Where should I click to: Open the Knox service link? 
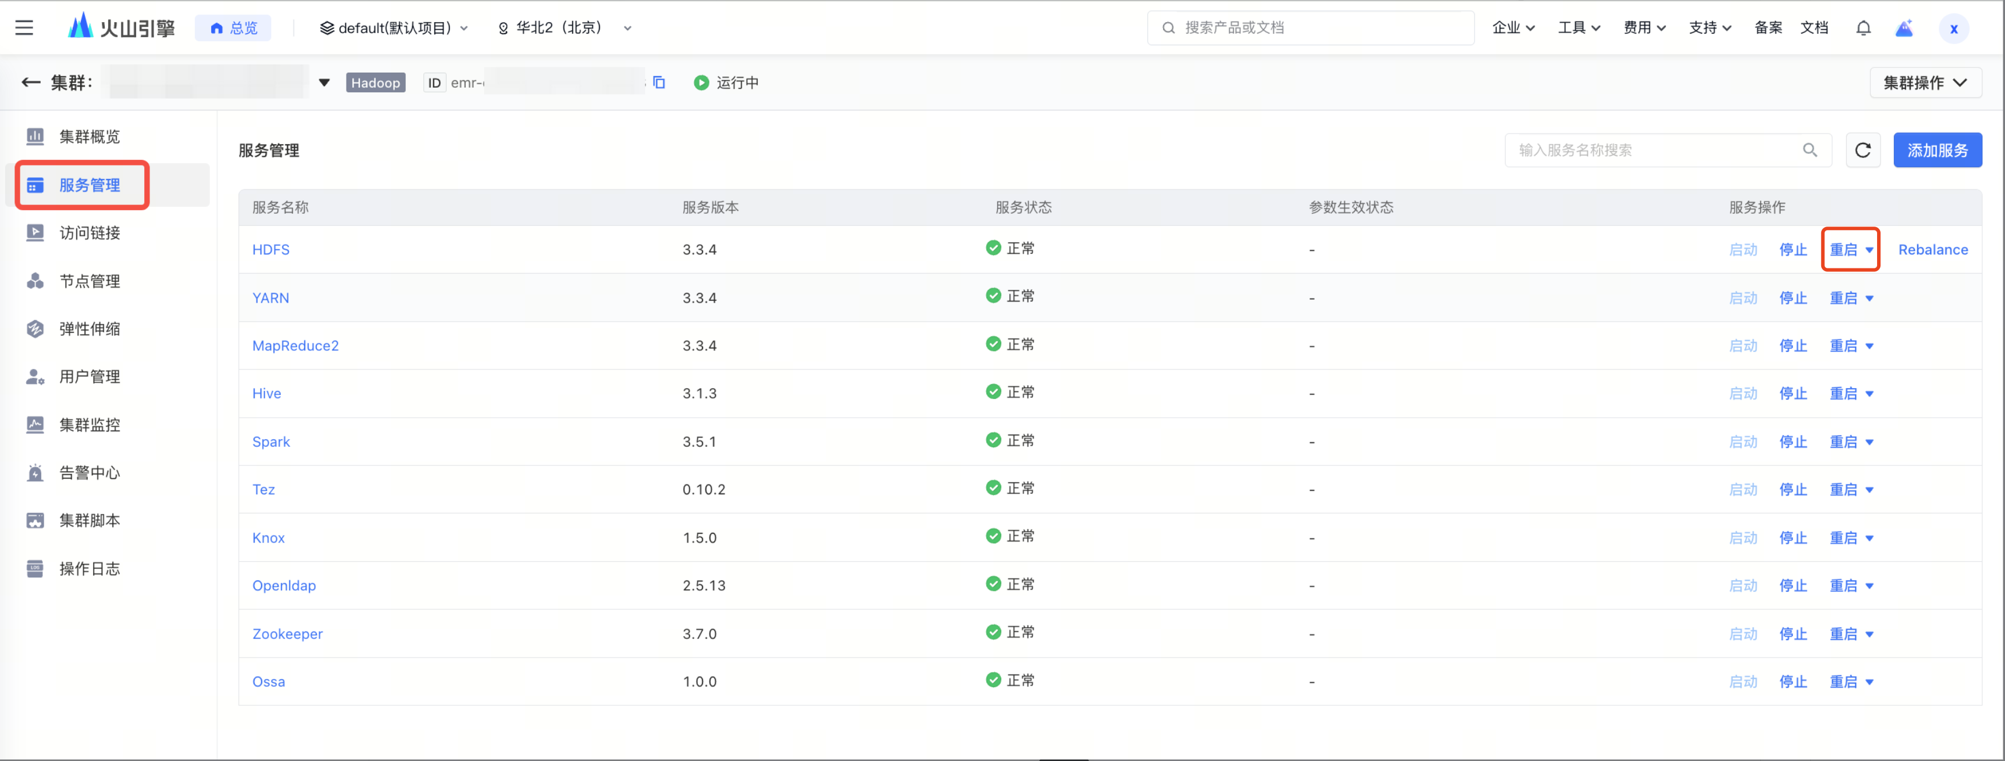[267, 537]
